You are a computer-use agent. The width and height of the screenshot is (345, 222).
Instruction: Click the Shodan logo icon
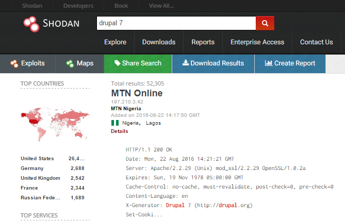click(x=31, y=24)
